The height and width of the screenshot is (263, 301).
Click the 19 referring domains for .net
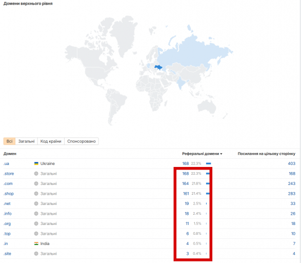pyautogui.click(x=187, y=203)
